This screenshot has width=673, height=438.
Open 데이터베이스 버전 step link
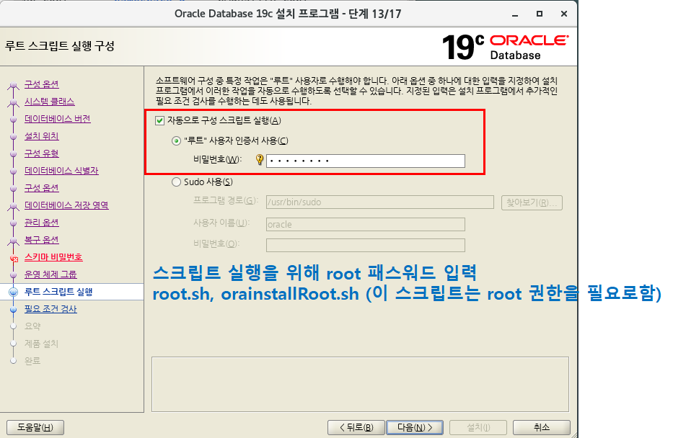[x=58, y=119]
